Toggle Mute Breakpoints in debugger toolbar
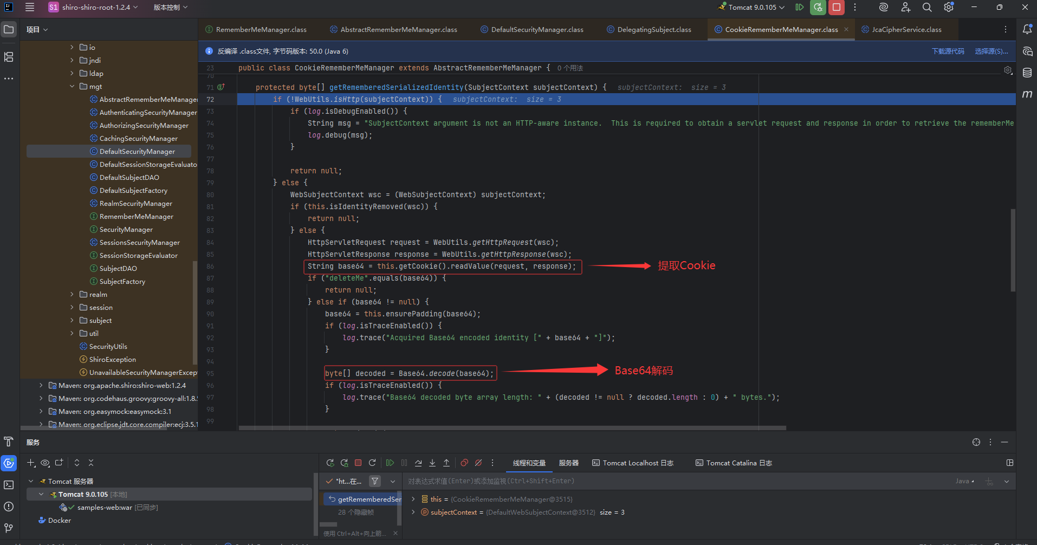This screenshot has height=545, width=1037. [478, 463]
